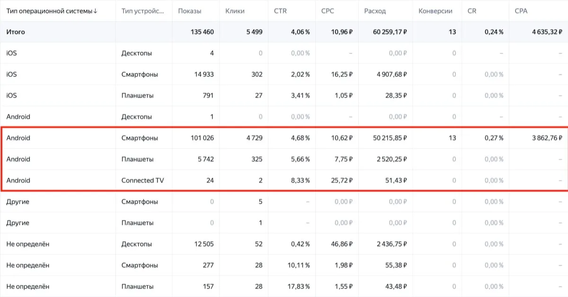Click the descending sort arrow in the OS type header

(x=95, y=11)
